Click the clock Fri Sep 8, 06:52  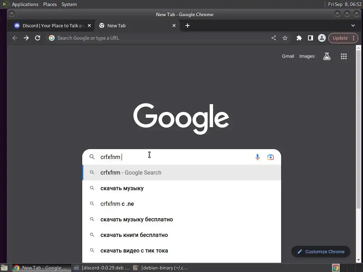pyautogui.click(x=345, y=4)
